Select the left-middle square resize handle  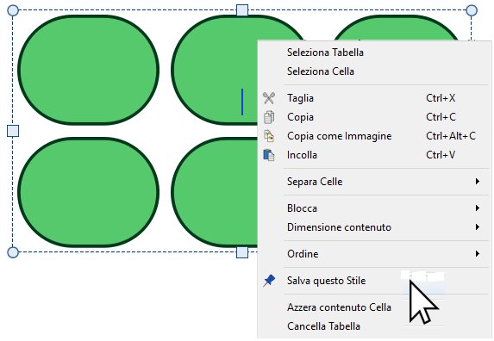[13, 131]
